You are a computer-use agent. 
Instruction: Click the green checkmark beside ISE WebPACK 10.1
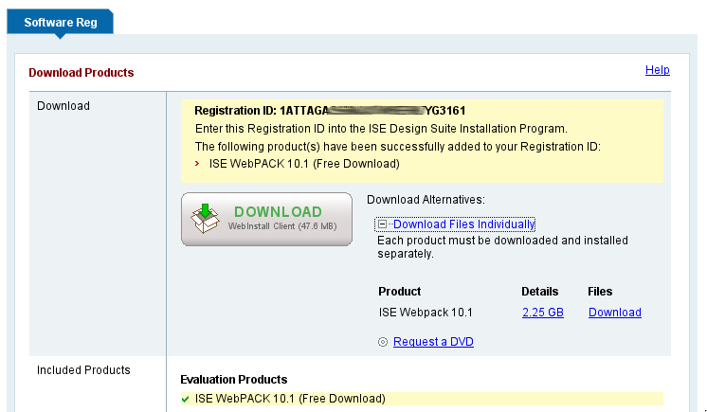tap(186, 399)
